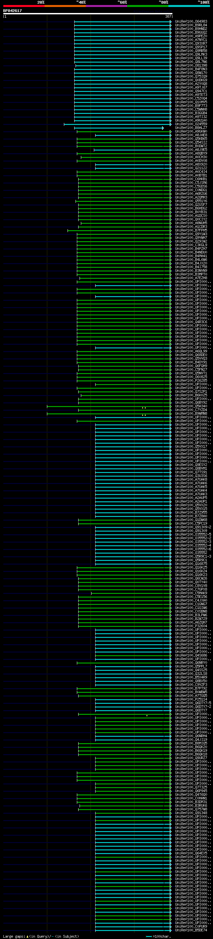Select the UniRef100_A7UAK8 label
Image resolution: width=213 pixels, height=939 pixels.
[x=191, y=480]
